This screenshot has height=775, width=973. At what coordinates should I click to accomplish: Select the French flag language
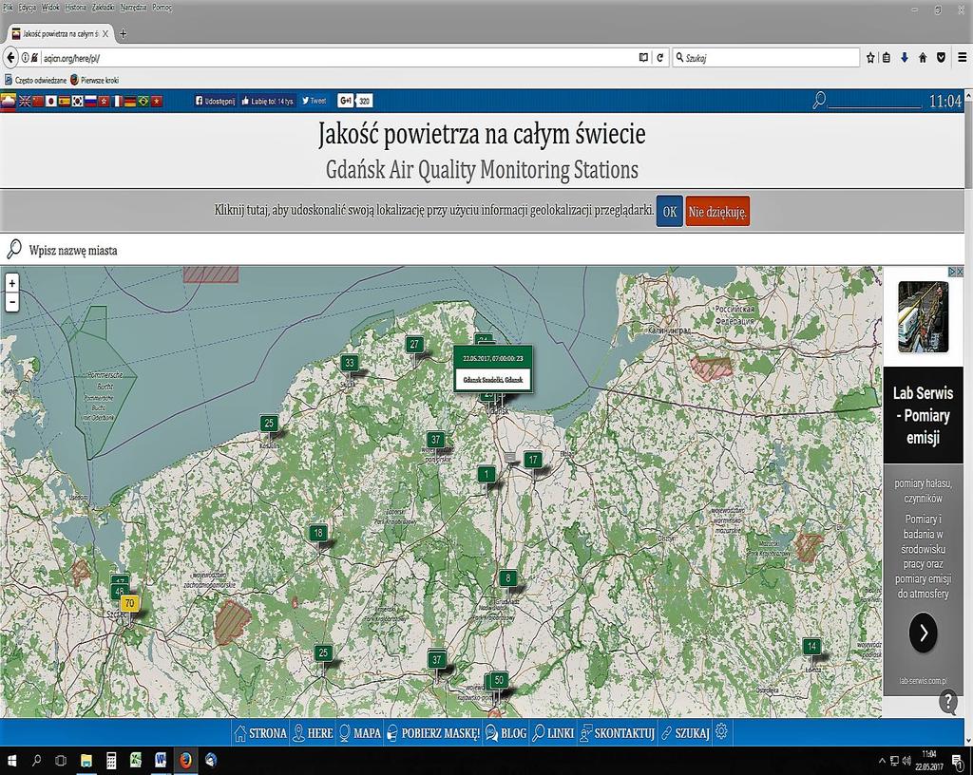click(x=117, y=101)
